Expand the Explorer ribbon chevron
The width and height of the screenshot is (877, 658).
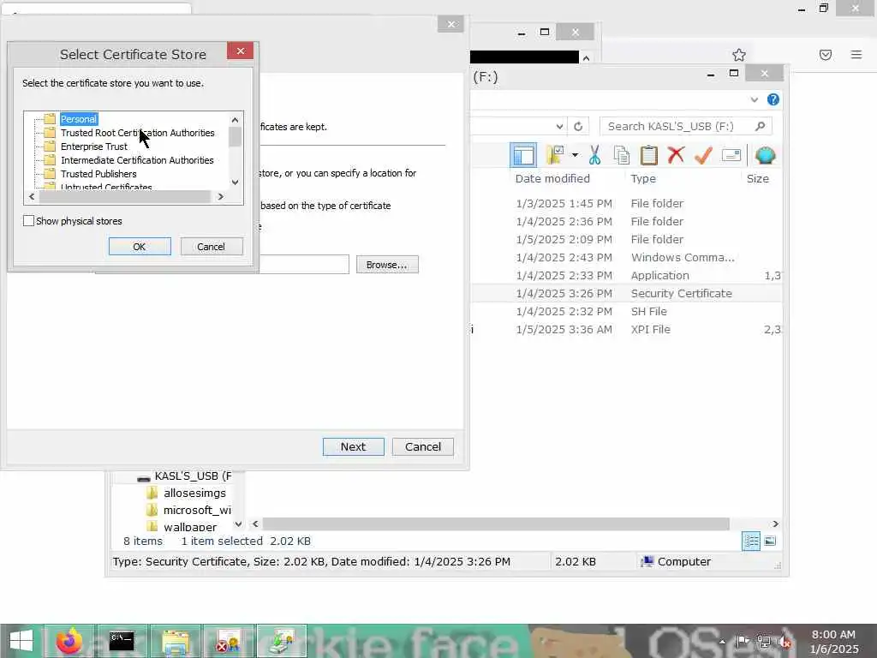point(754,99)
